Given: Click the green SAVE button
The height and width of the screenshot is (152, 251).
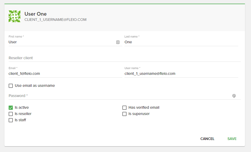Looking at the screenshot, I should [x=232, y=139].
